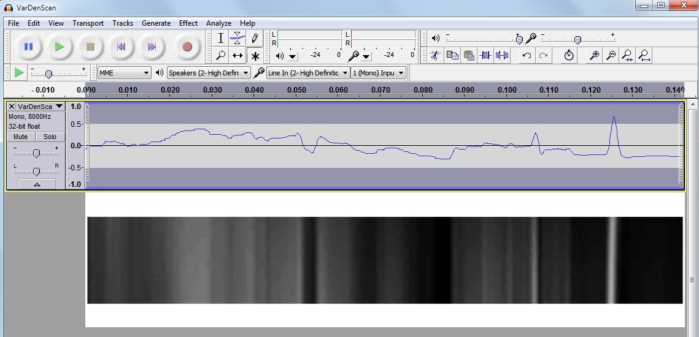The image size is (699, 337).
Task: Open output meter options dropdown arrow
Action: coord(293,56)
